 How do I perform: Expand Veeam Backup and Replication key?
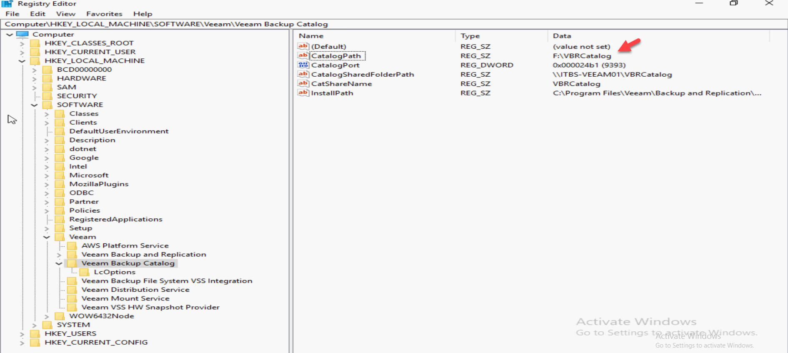coord(59,255)
